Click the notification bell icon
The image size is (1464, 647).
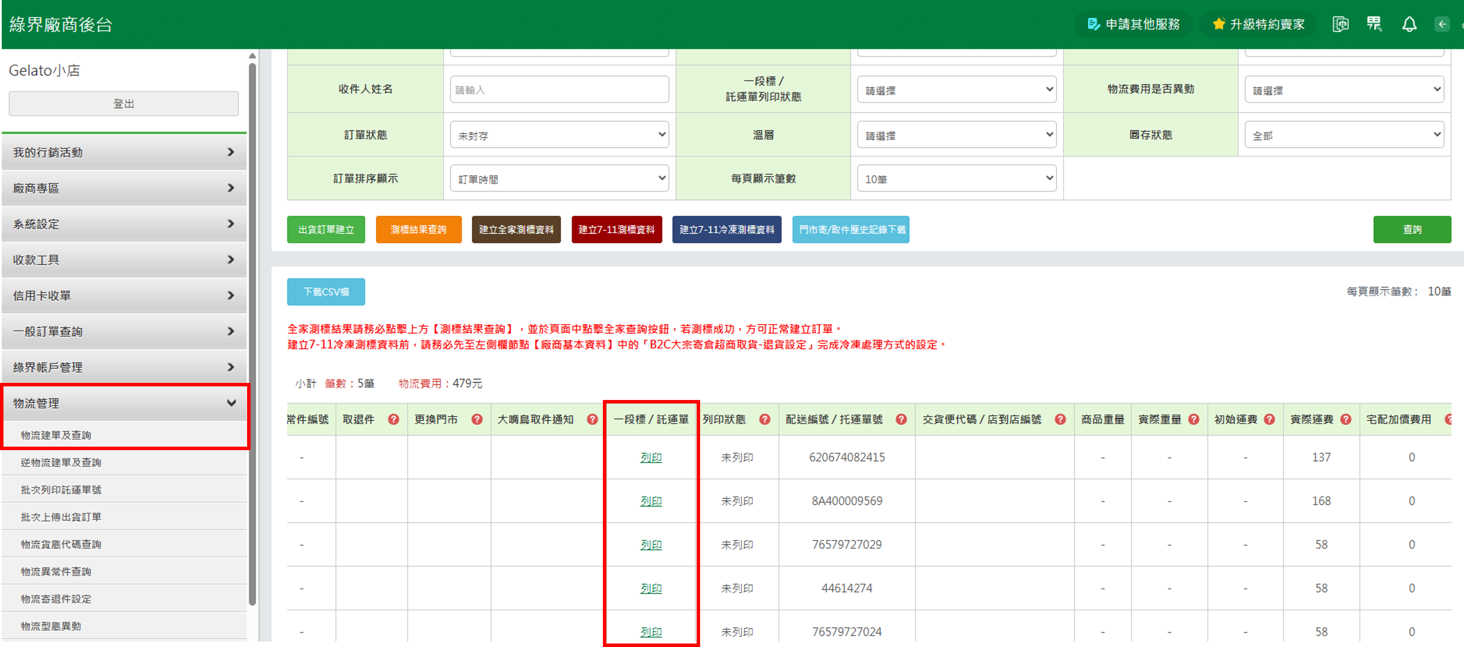pos(1409,24)
